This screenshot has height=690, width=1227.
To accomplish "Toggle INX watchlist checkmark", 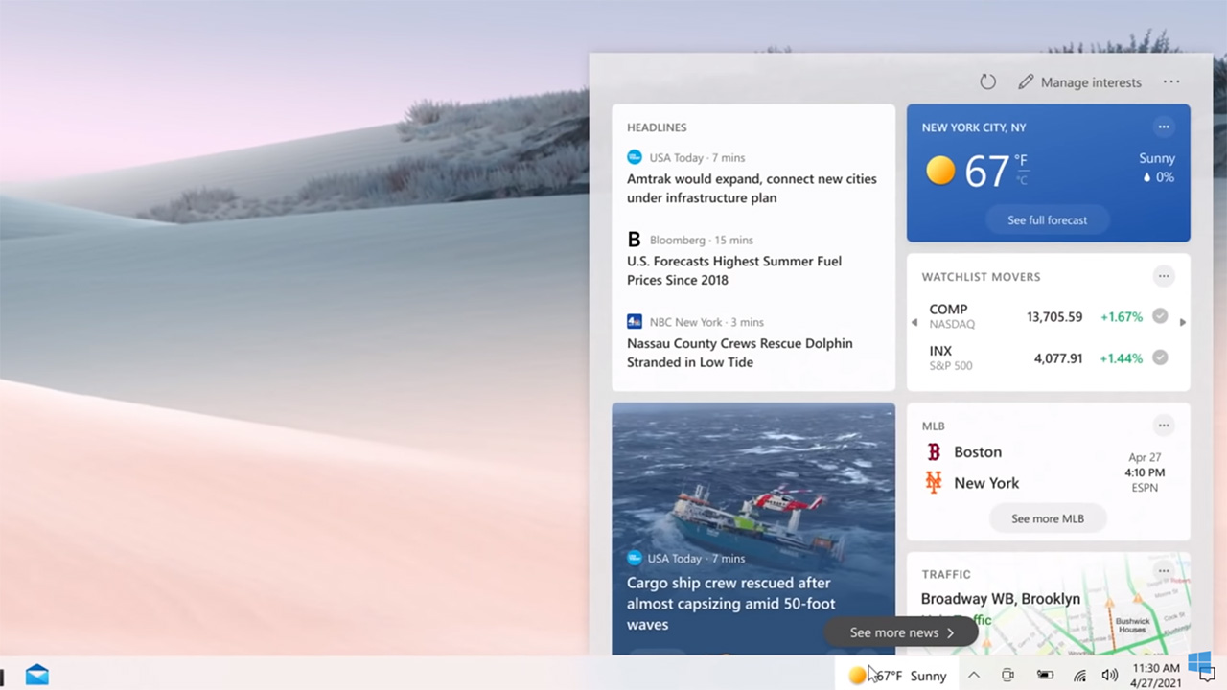I will coord(1160,357).
